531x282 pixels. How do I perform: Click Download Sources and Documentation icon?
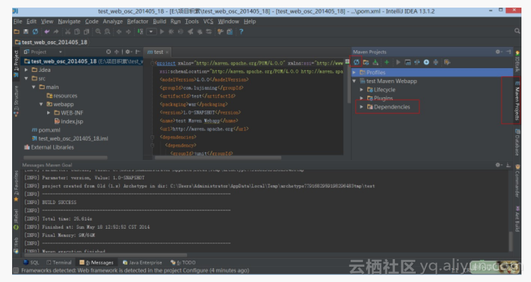[x=375, y=62]
